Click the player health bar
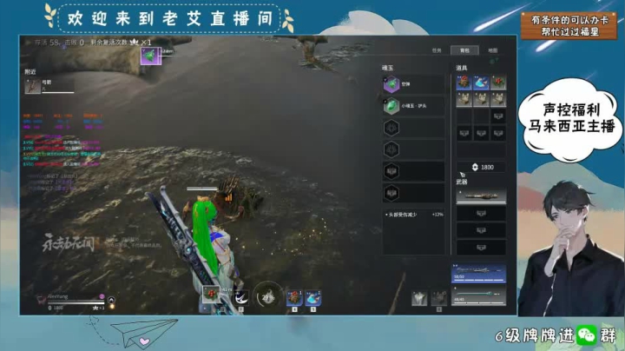The image size is (625, 351). click(x=76, y=302)
